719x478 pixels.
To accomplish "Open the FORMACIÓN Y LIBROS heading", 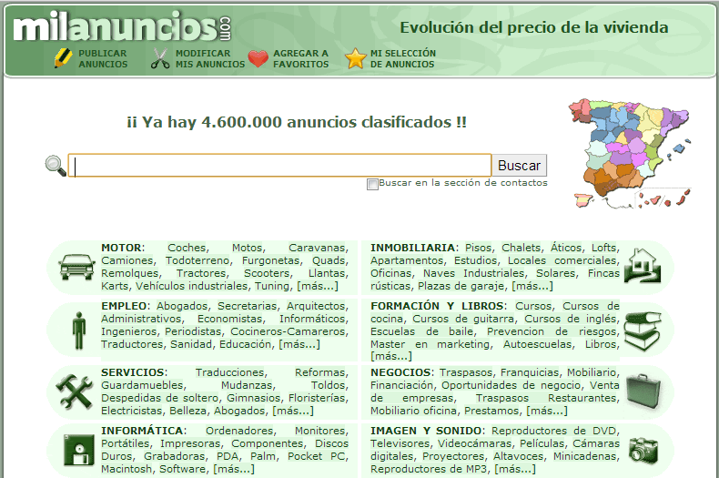I will [x=437, y=306].
